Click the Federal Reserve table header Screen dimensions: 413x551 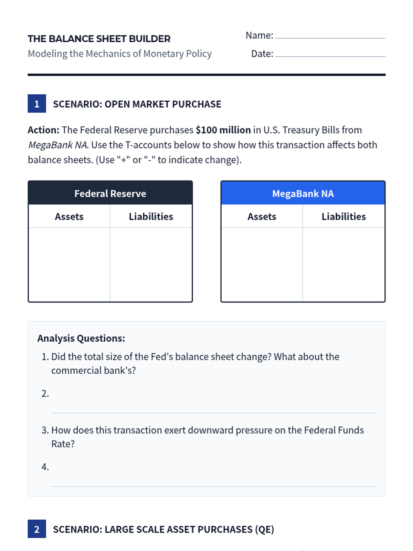[110, 193]
